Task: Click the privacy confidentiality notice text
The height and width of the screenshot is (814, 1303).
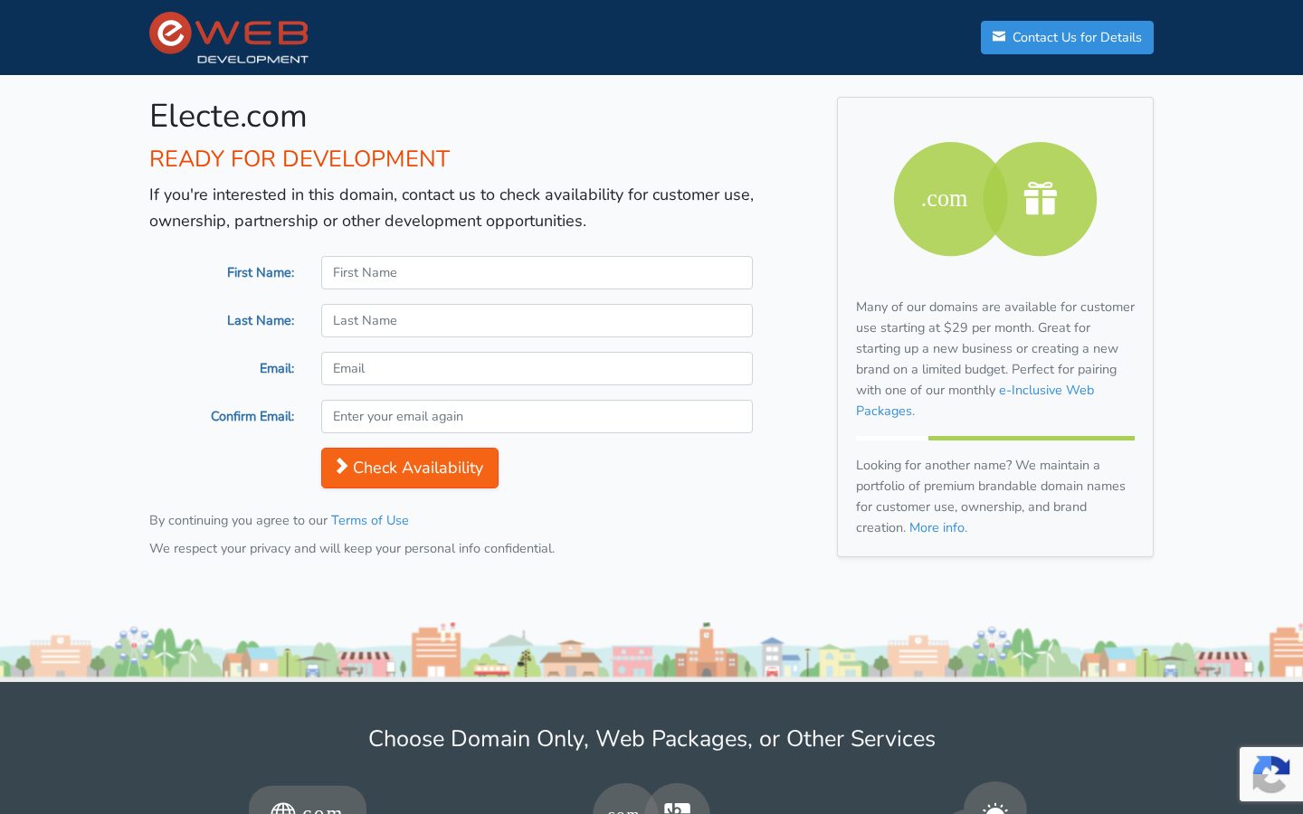Action: (352, 548)
